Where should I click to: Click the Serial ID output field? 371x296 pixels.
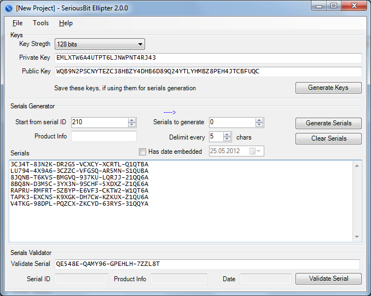coord(82,279)
